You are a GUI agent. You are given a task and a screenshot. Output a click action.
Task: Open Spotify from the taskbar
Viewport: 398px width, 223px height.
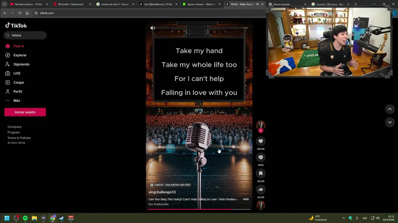click(25, 218)
